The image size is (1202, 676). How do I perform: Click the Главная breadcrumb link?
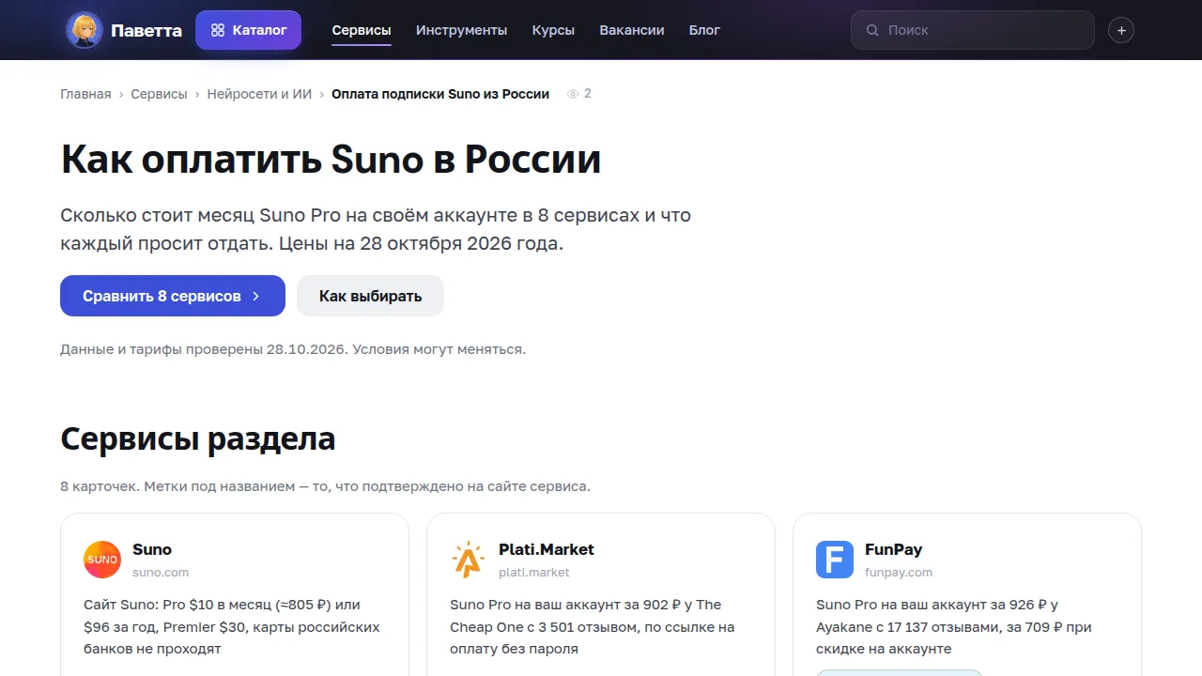85,94
